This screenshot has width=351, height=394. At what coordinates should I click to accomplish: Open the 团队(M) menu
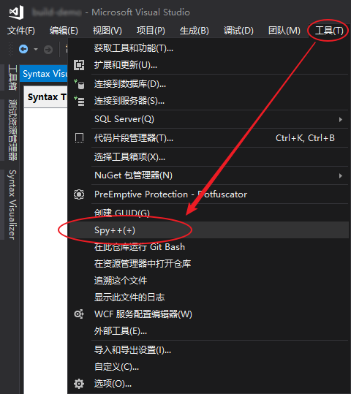click(284, 31)
